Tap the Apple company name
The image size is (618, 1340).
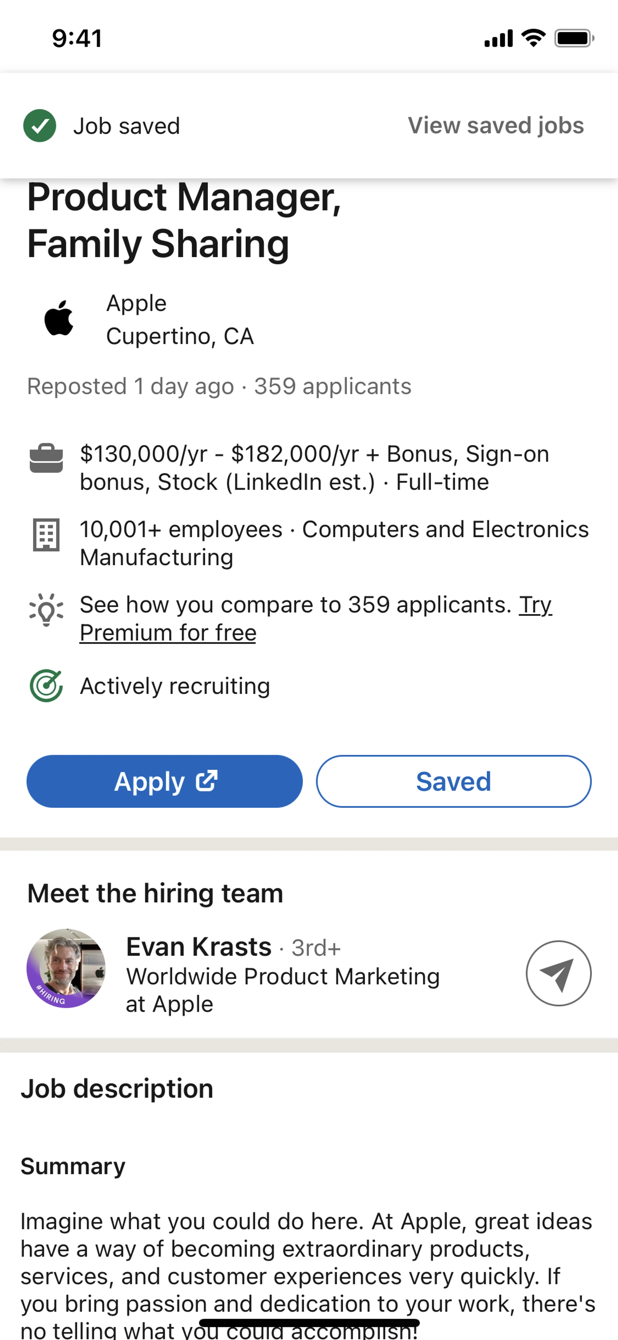click(136, 303)
